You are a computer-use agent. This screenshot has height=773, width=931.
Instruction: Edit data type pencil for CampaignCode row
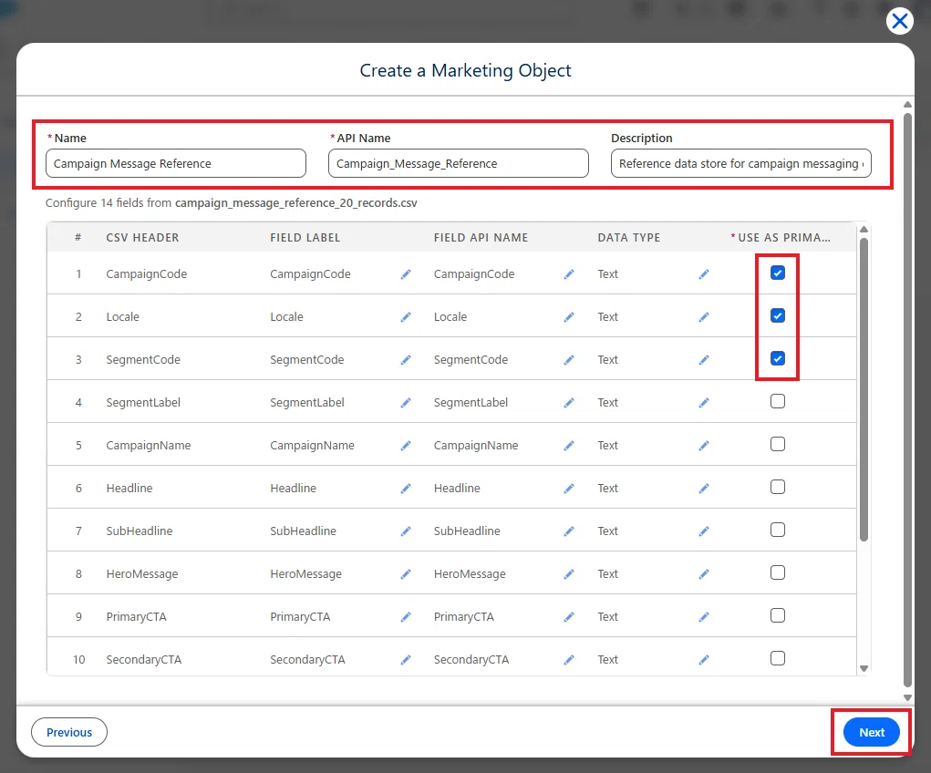coord(704,274)
